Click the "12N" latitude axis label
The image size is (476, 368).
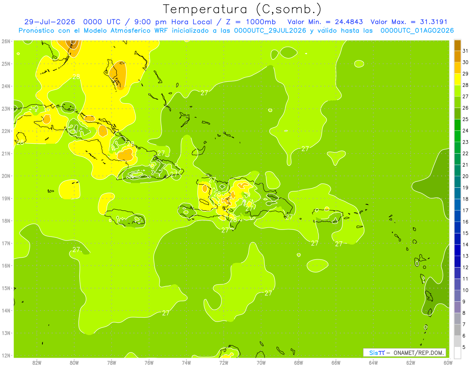click(6, 355)
